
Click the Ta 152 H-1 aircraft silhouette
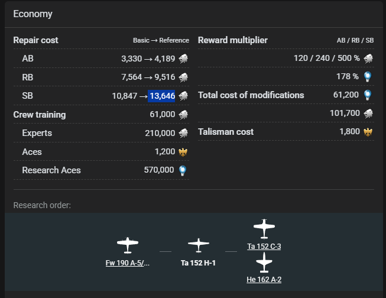pos(198,245)
